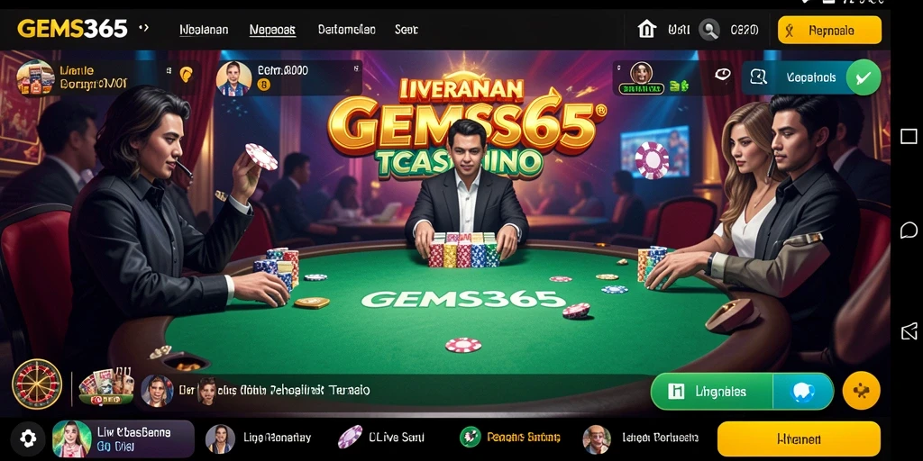The image size is (923, 461).
Task: Click the 0920 value in the header
Action: point(744,30)
